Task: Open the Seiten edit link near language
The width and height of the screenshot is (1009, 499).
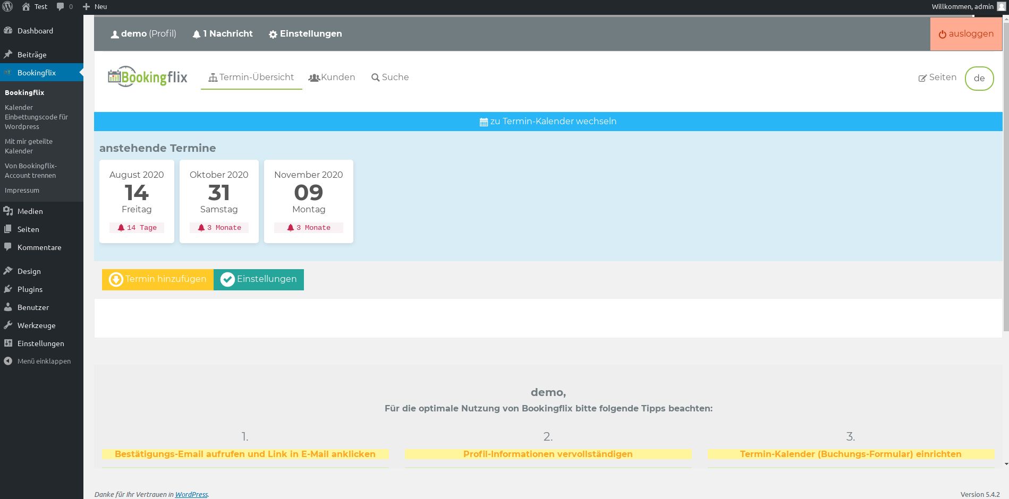Action: point(937,78)
